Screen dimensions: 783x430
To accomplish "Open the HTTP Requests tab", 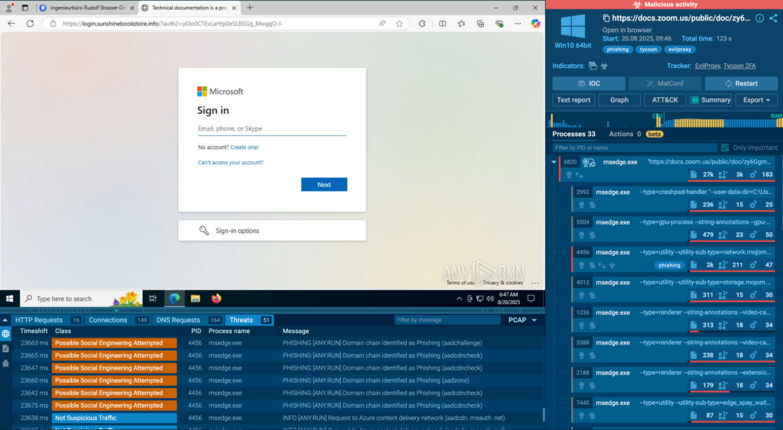I will point(38,320).
